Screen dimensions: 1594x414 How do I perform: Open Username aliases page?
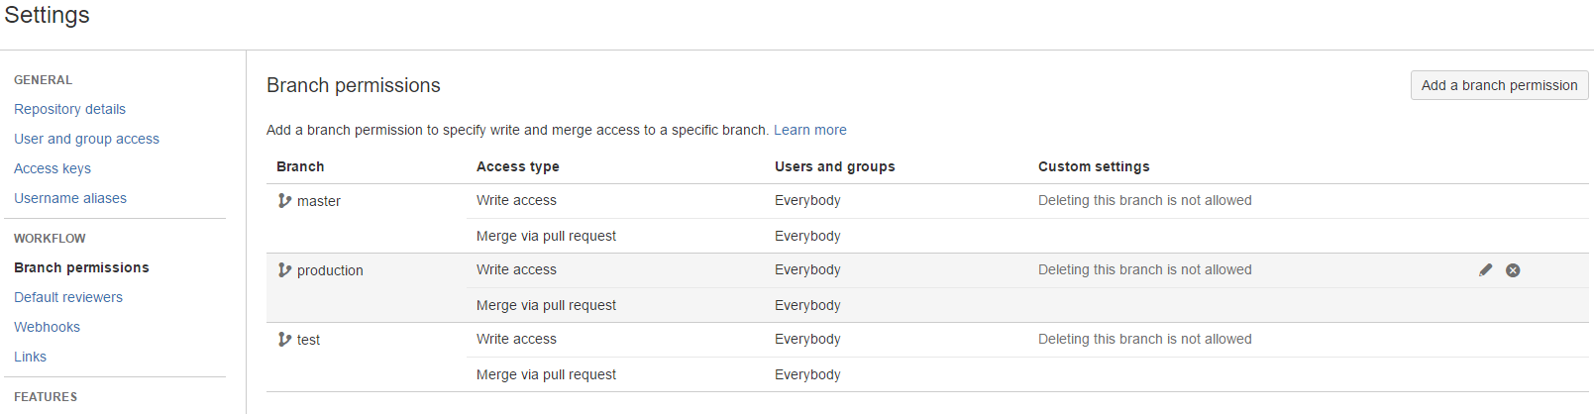(x=70, y=198)
